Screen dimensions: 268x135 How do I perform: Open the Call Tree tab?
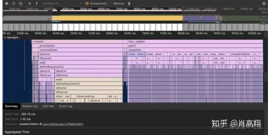click(x=48, y=106)
